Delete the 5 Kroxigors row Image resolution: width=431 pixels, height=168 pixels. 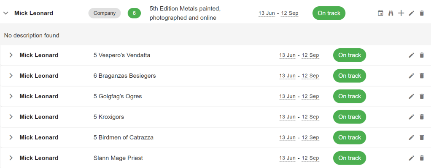pyautogui.click(x=422, y=117)
